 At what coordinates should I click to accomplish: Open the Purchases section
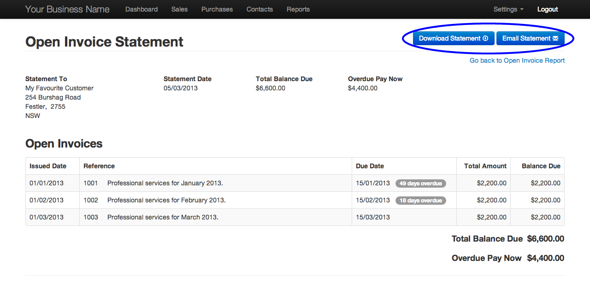click(217, 9)
